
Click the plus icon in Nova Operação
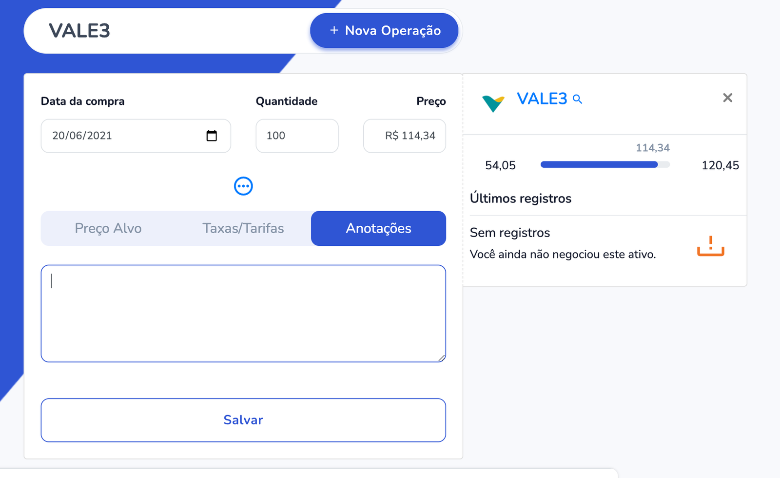pos(334,30)
